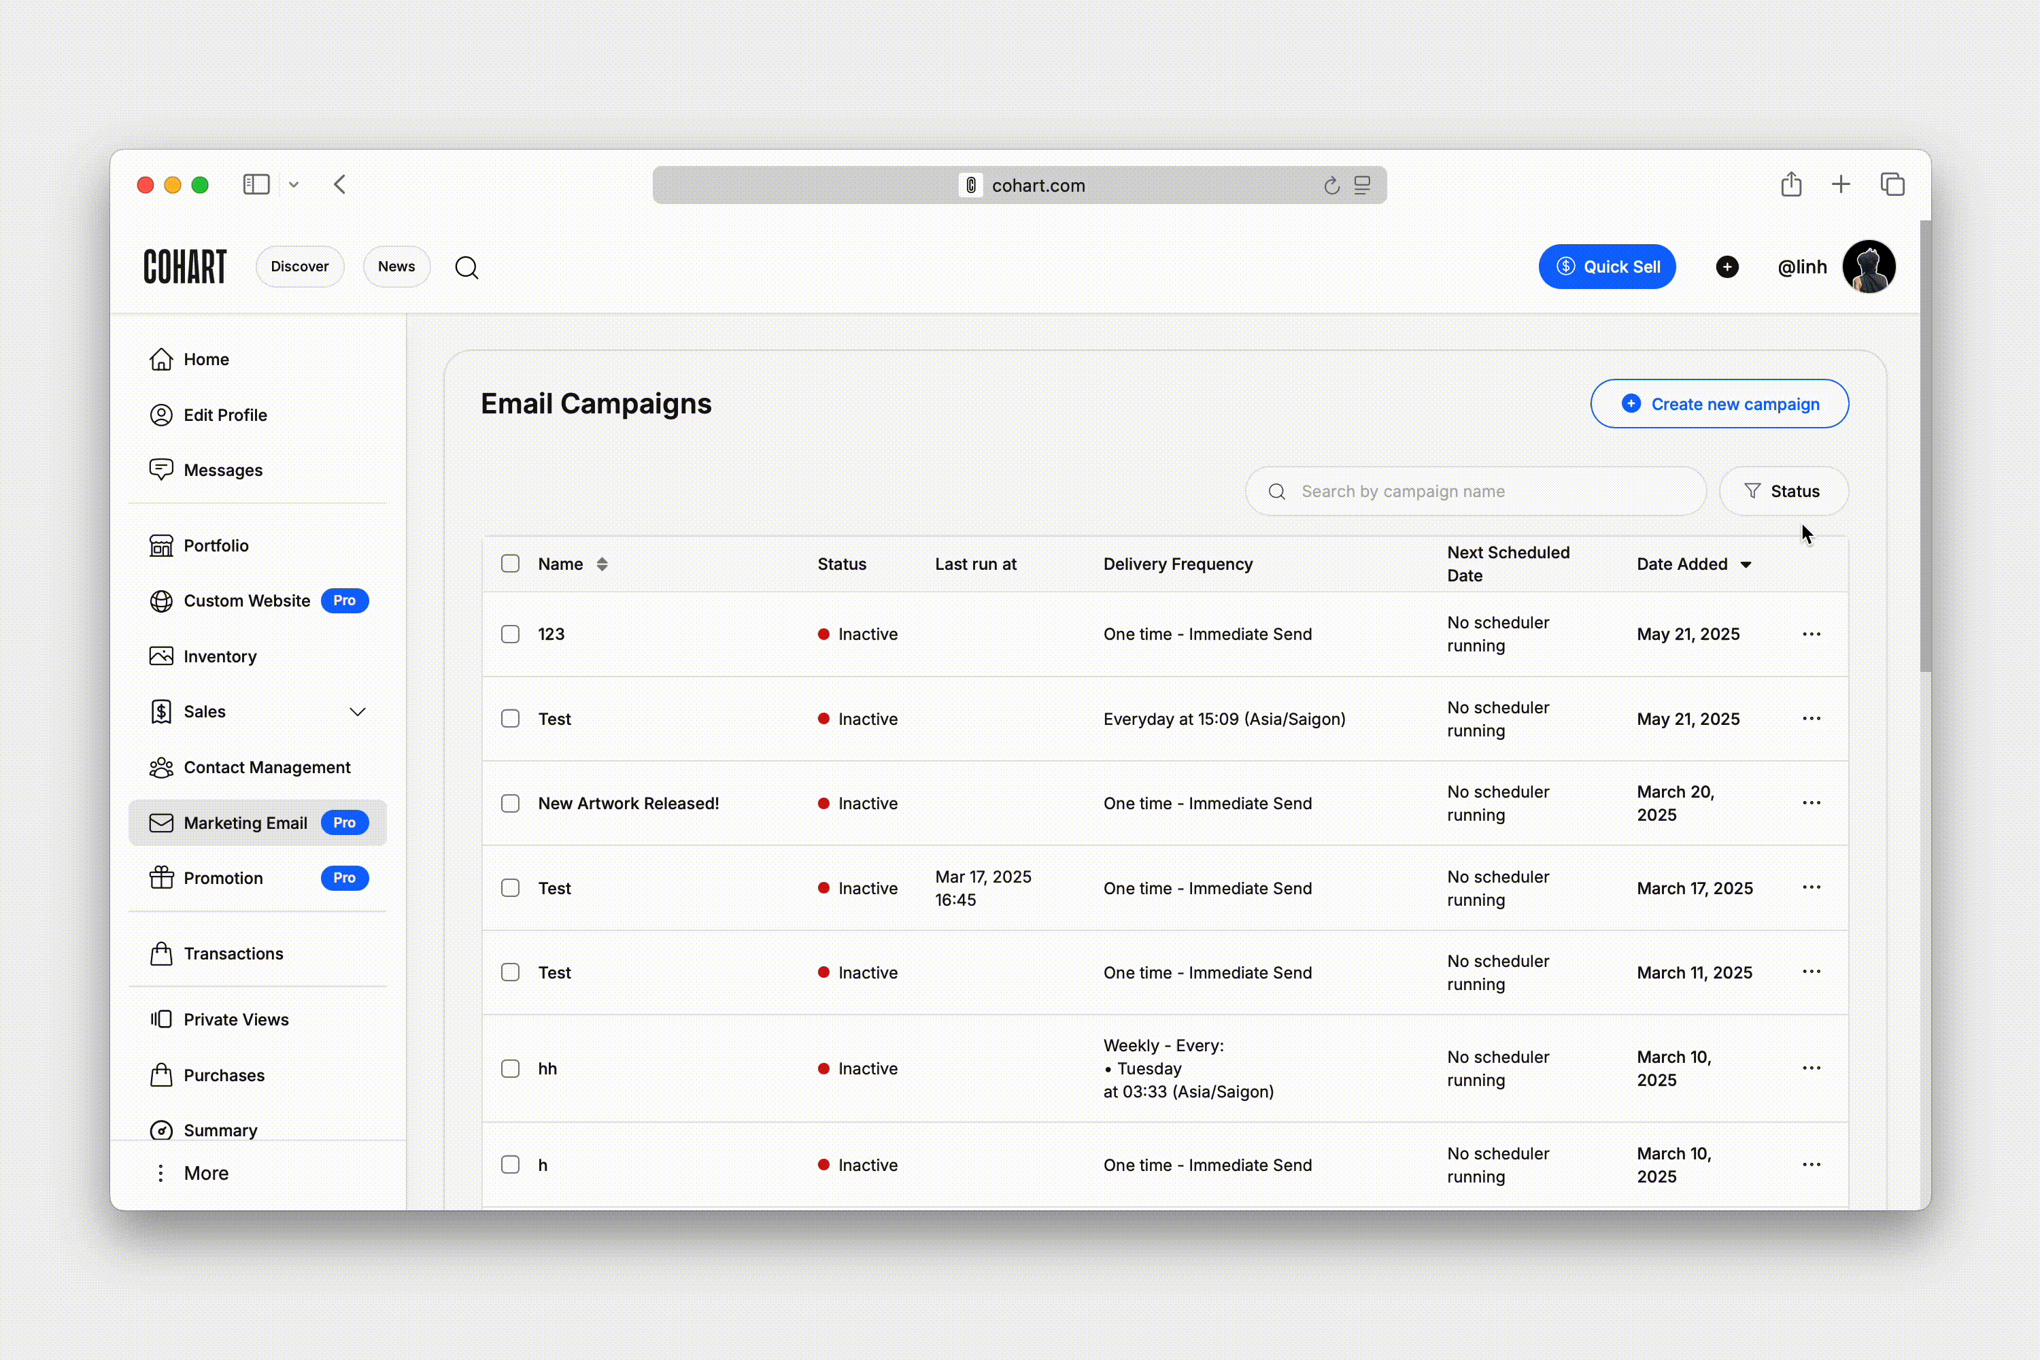
Task: Go back with the browser back arrow
Action: pos(340,185)
